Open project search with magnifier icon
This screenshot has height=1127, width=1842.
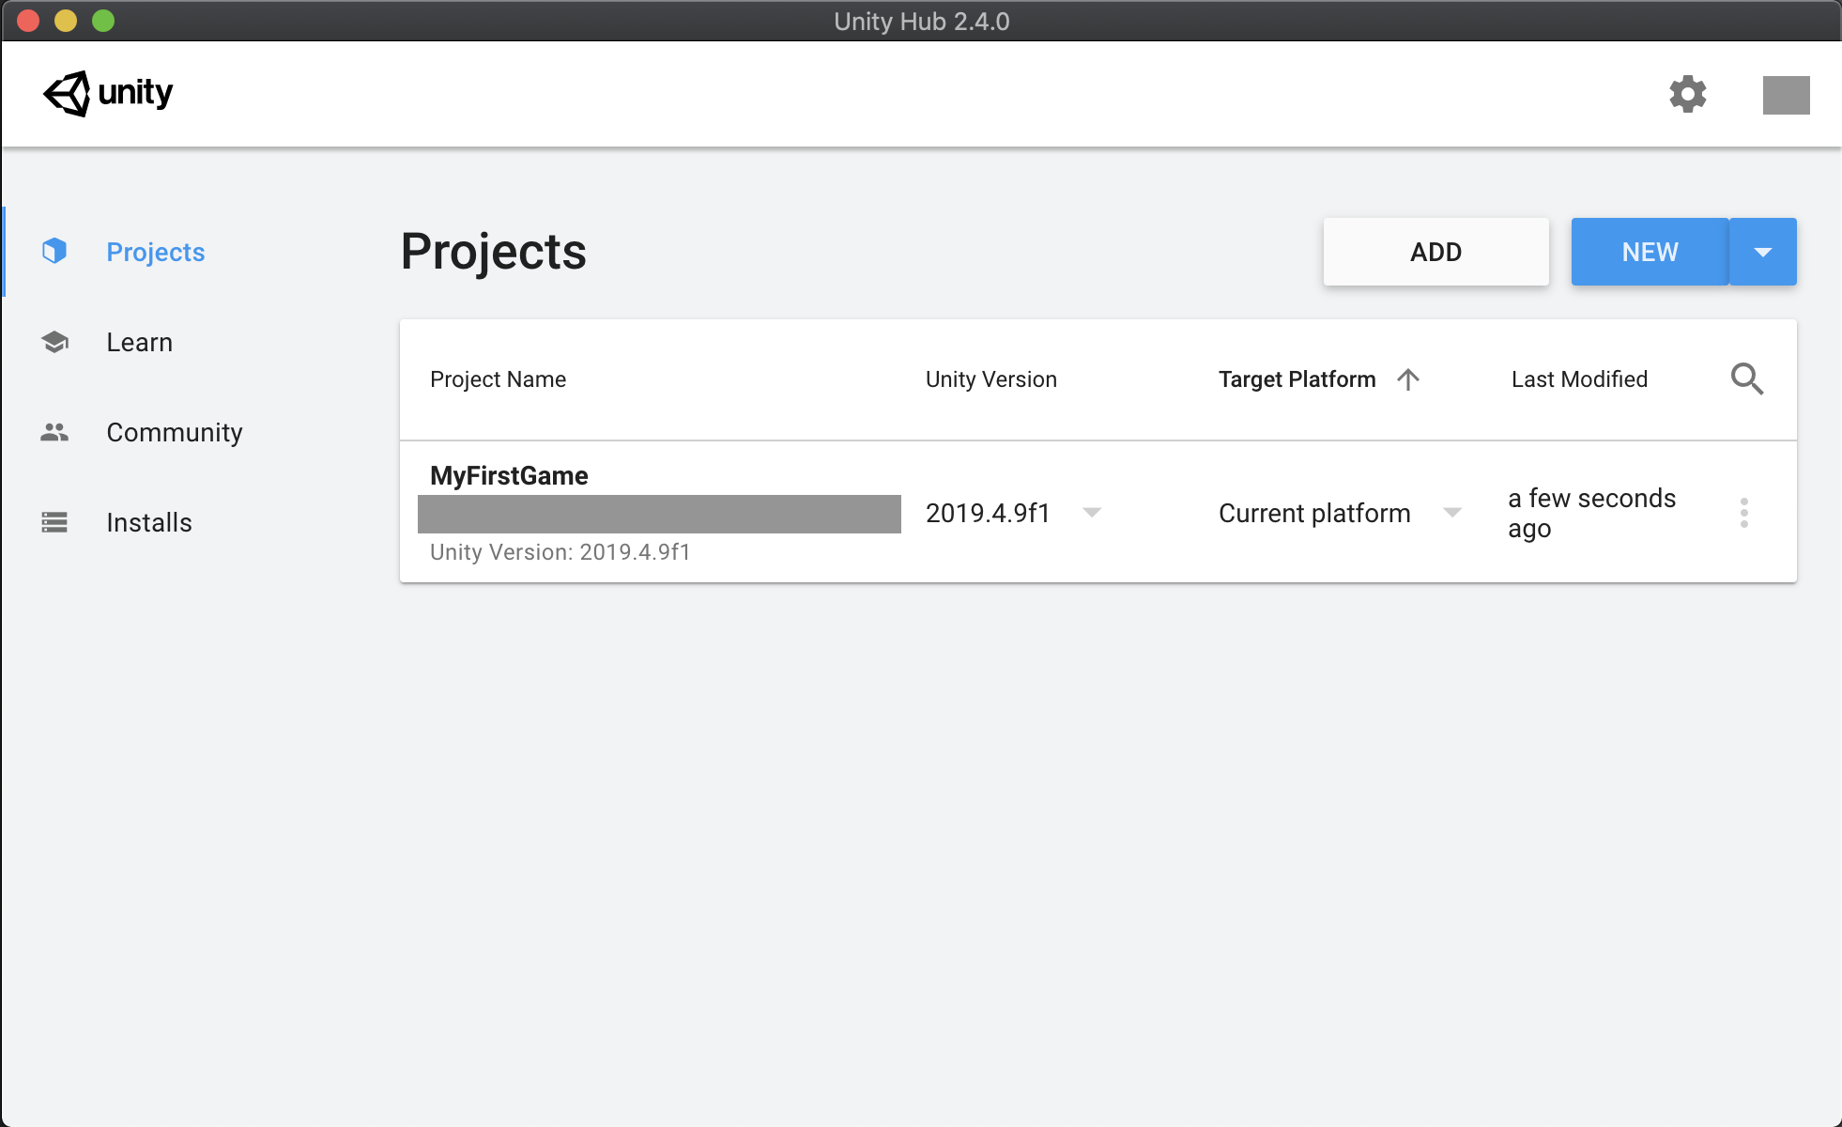(1746, 378)
